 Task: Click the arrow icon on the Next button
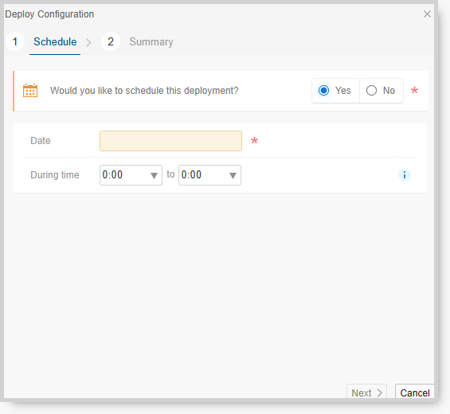click(379, 393)
